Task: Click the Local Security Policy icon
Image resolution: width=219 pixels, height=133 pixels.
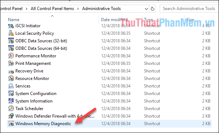Action: [11, 33]
